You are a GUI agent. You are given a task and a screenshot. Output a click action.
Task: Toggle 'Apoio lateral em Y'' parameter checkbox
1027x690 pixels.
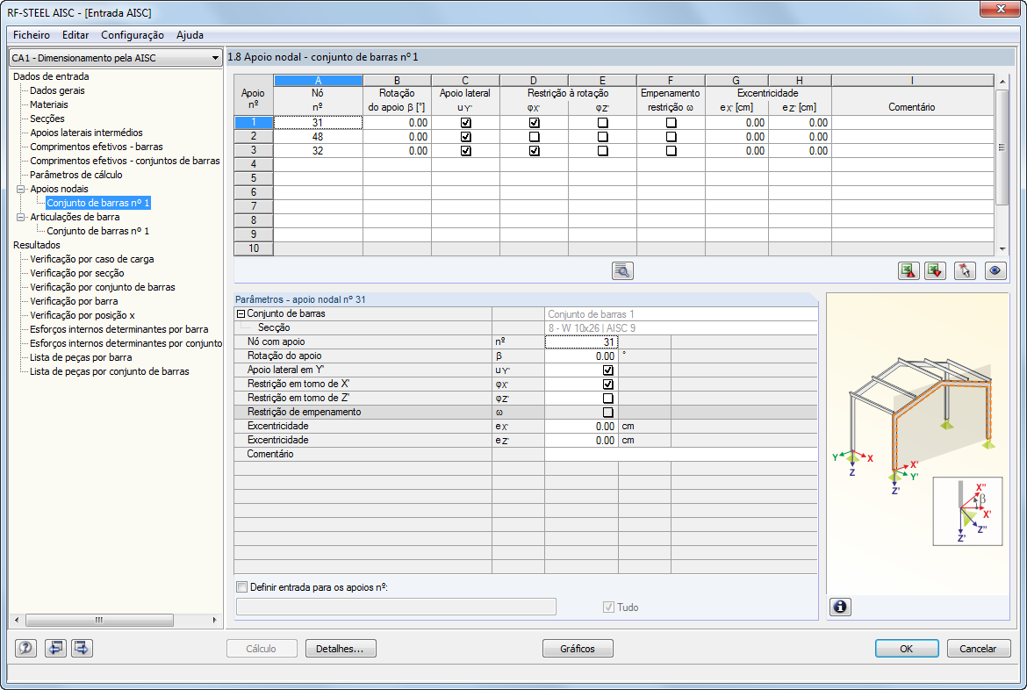coord(607,370)
